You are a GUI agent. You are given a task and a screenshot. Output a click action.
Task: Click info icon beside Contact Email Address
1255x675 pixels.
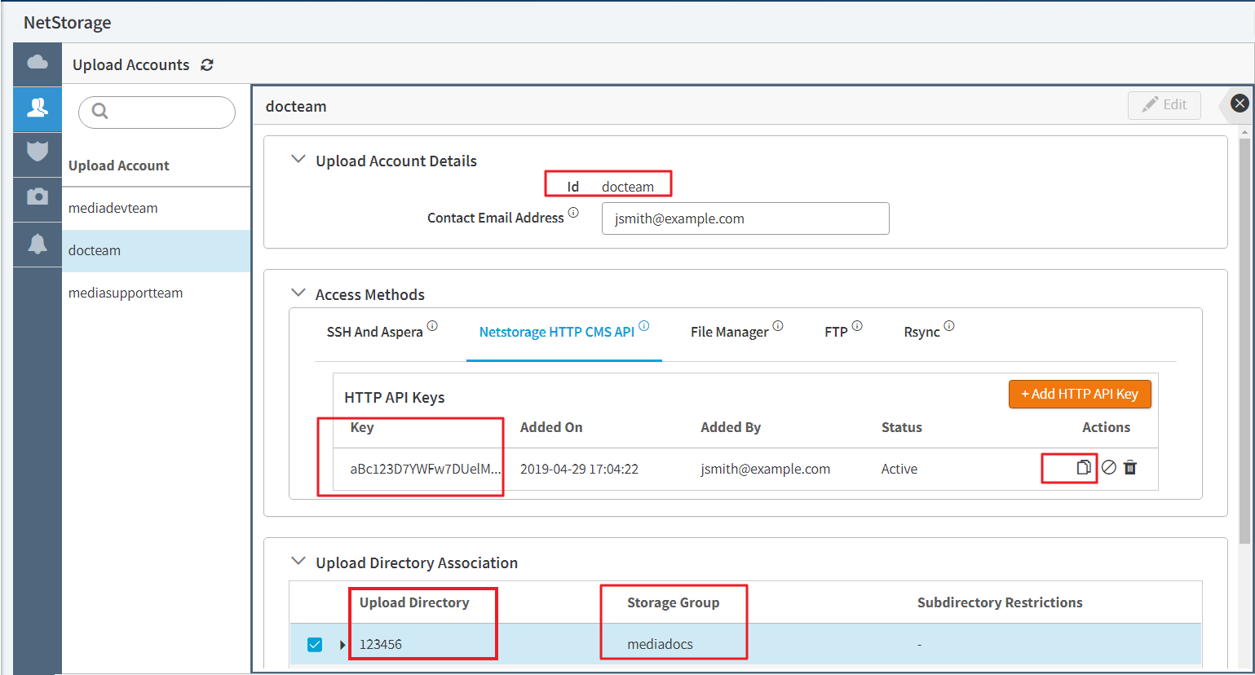pyautogui.click(x=573, y=213)
